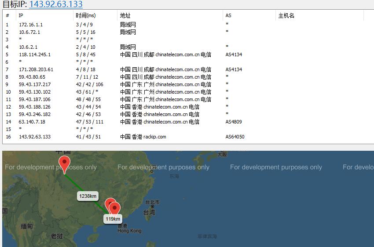374x247 pixels.
Task: Click latency value 7 / 11 / 12
Action: [87, 77]
